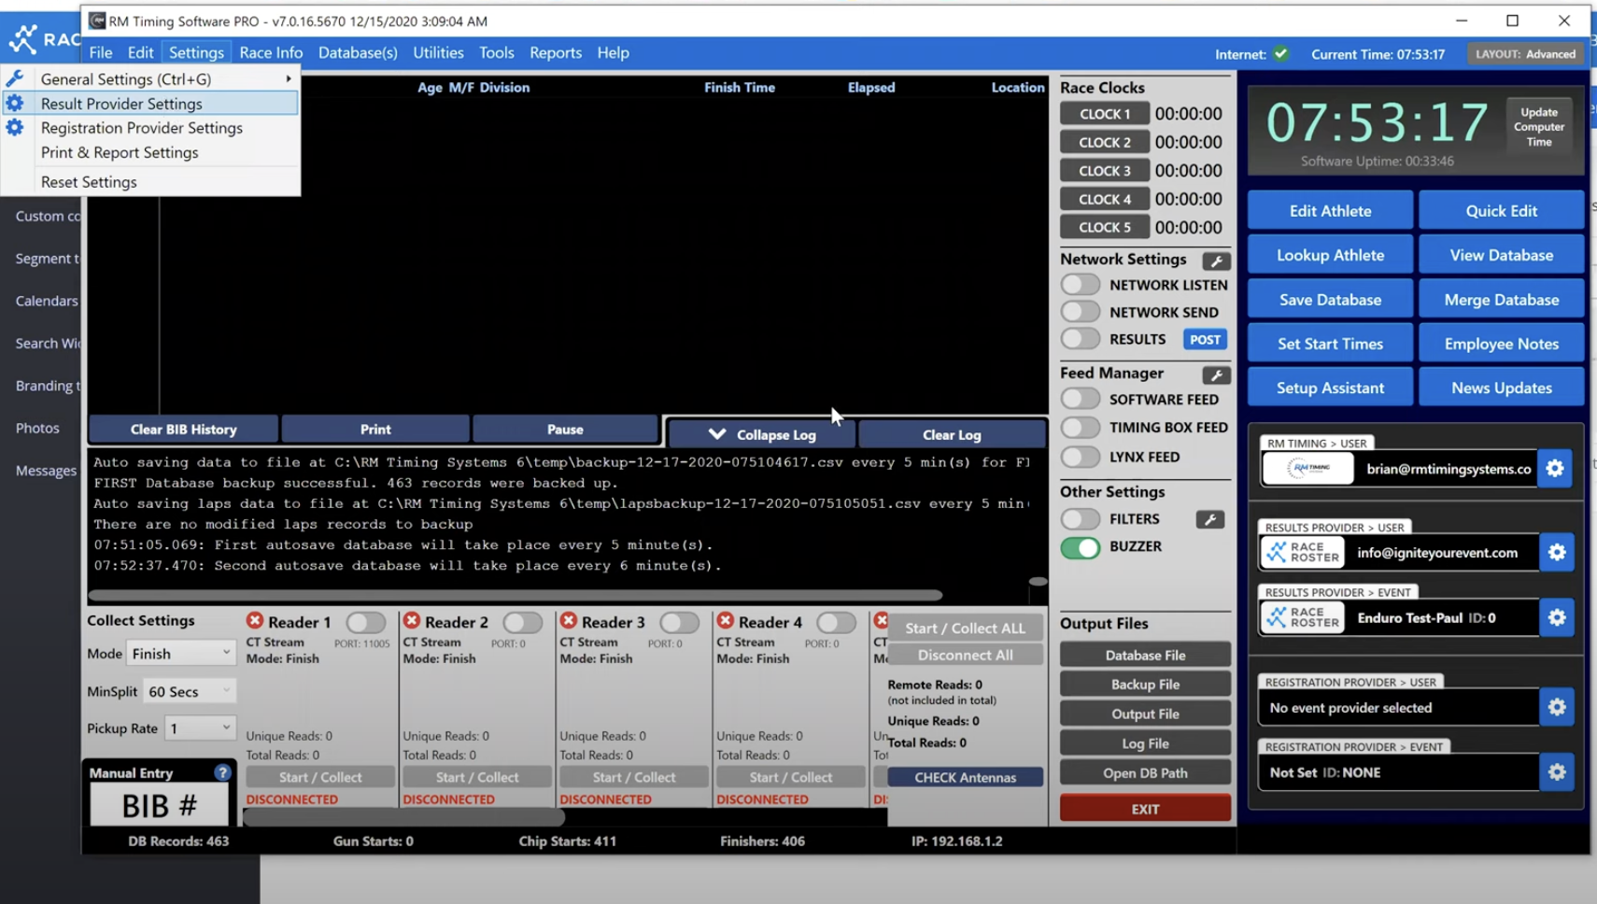Viewport: 1597px width, 904px height.
Task: Open the Reports menu
Action: [x=555, y=53]
